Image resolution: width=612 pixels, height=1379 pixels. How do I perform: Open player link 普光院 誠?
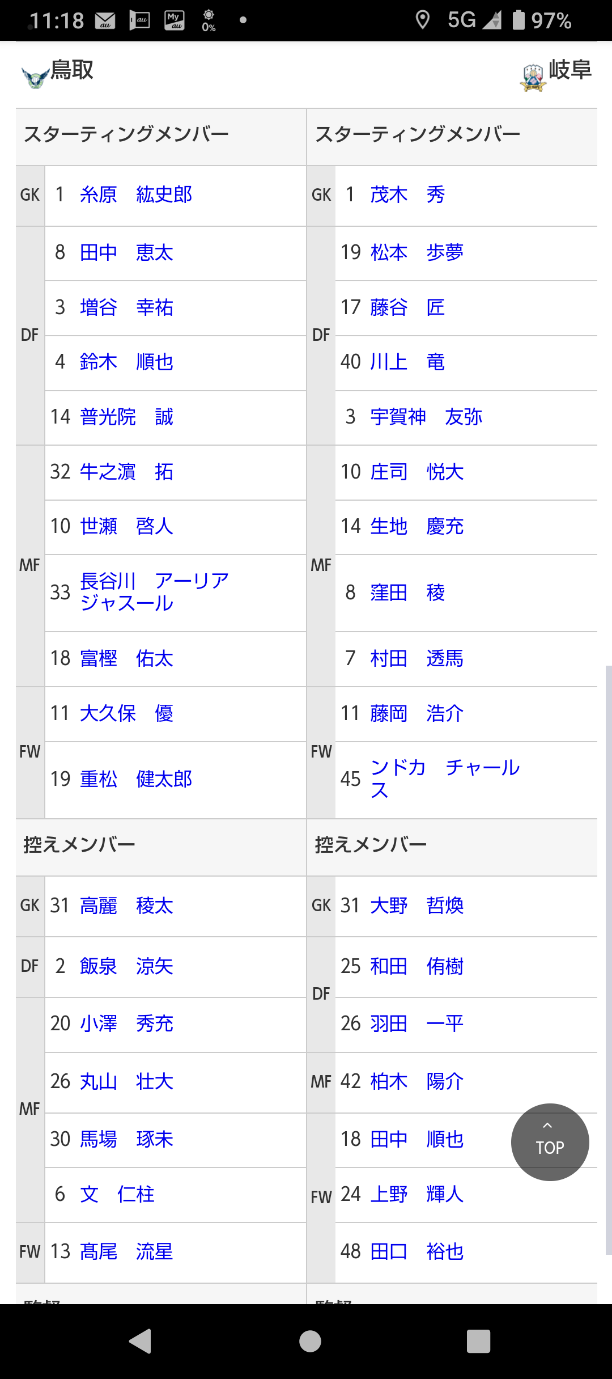(126, 417)
